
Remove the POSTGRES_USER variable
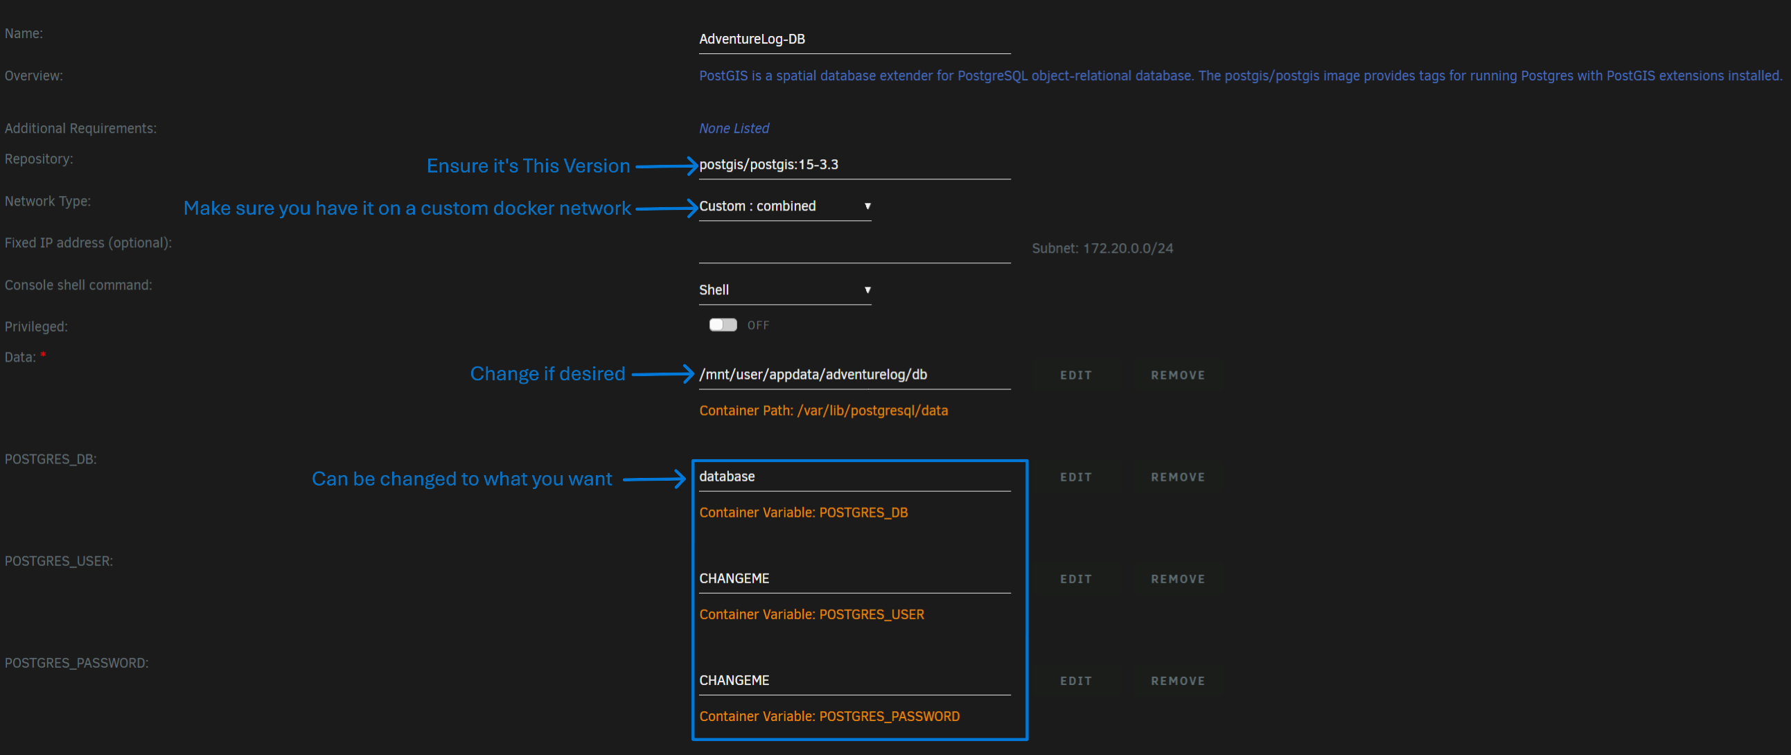click(1177, 579)
